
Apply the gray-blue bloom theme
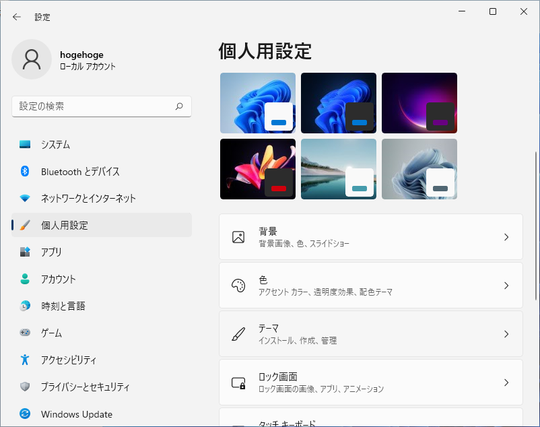point(419,169)
